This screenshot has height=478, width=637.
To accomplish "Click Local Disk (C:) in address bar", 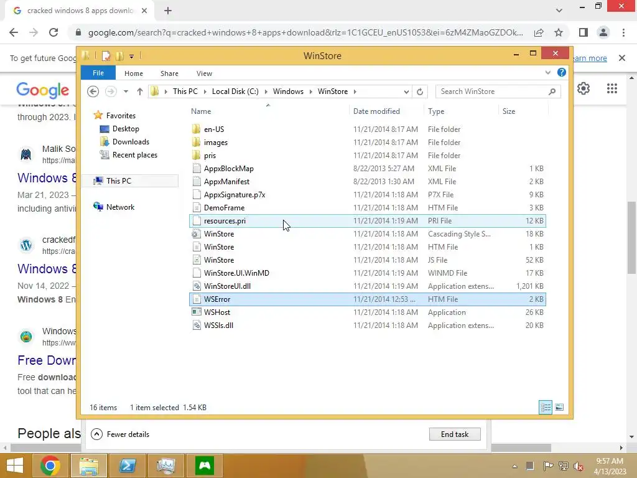I will point(235,91).
